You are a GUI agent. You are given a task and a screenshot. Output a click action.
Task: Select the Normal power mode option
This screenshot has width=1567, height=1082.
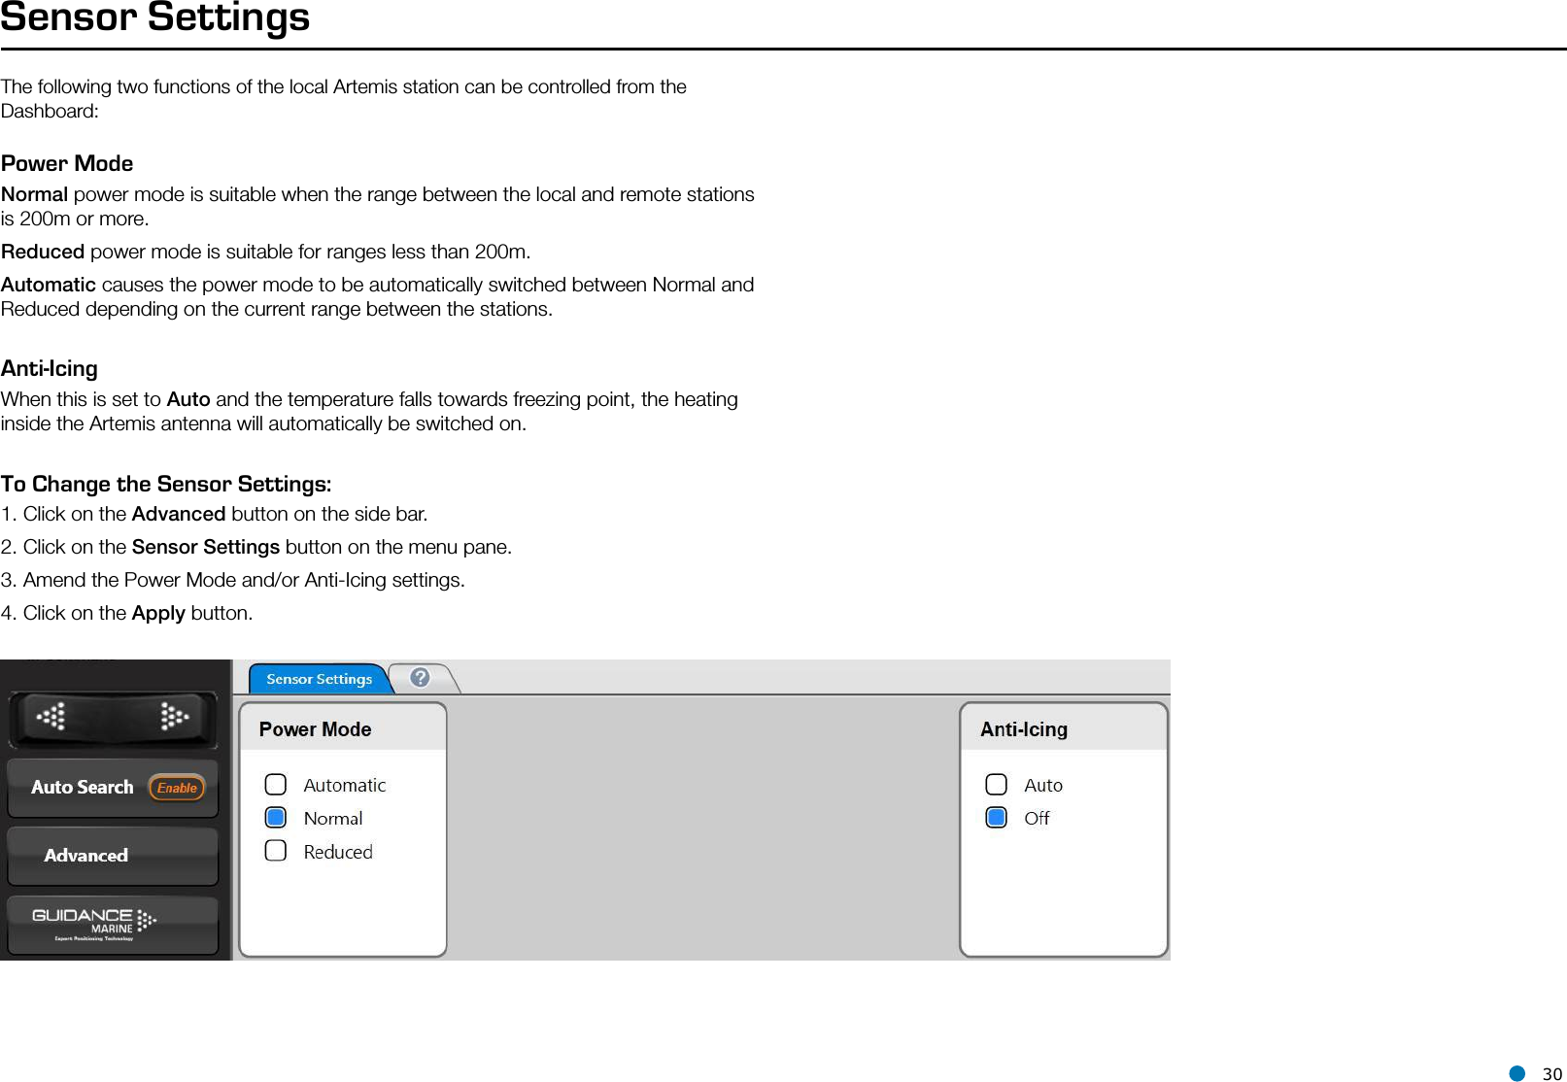(x=276, y=817)
